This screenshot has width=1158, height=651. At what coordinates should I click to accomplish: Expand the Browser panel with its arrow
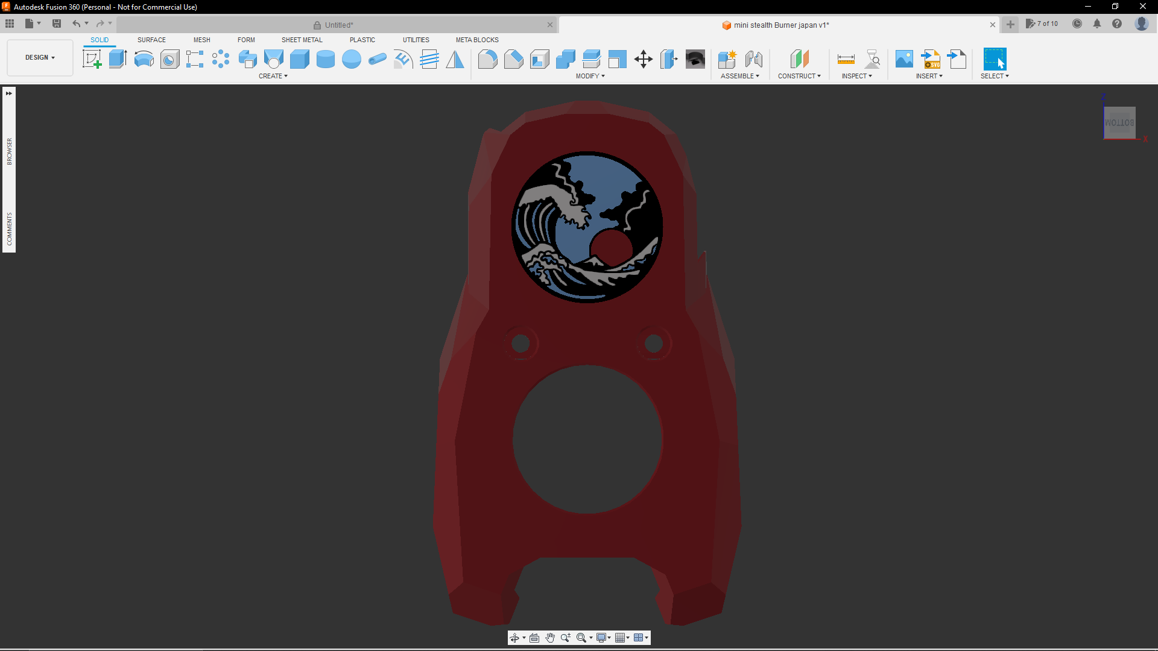[8, 93]
